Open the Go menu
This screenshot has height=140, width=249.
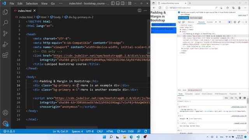[53, 3]
